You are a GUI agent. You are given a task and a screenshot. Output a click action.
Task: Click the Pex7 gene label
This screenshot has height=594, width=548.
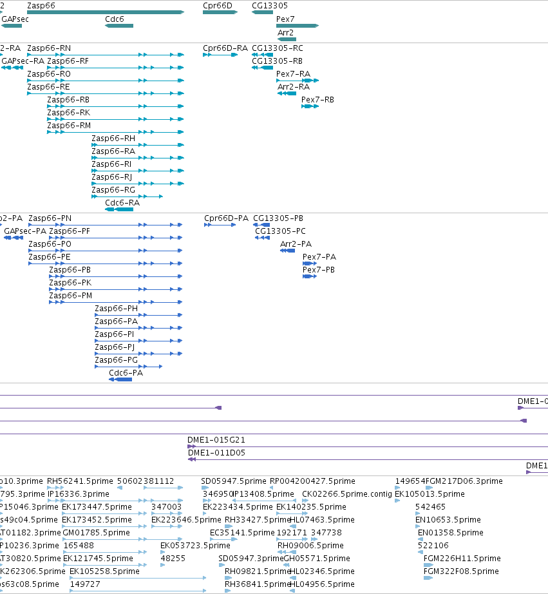[x=285, y=19]
